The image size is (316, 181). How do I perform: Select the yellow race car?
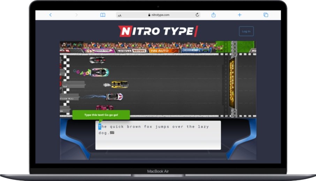120,85
